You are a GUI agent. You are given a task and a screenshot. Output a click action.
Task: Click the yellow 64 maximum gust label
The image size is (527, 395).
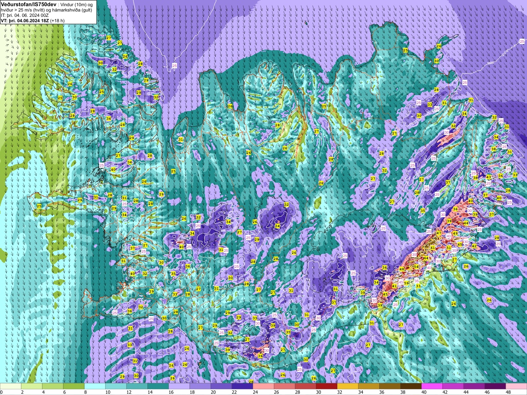[x=426, y=258]
